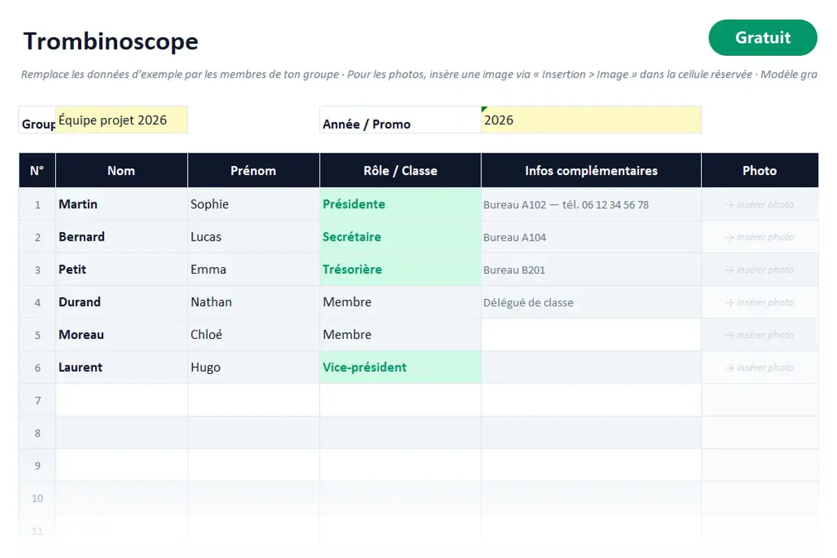Select row number 9 cell

[x=37, y=465]
